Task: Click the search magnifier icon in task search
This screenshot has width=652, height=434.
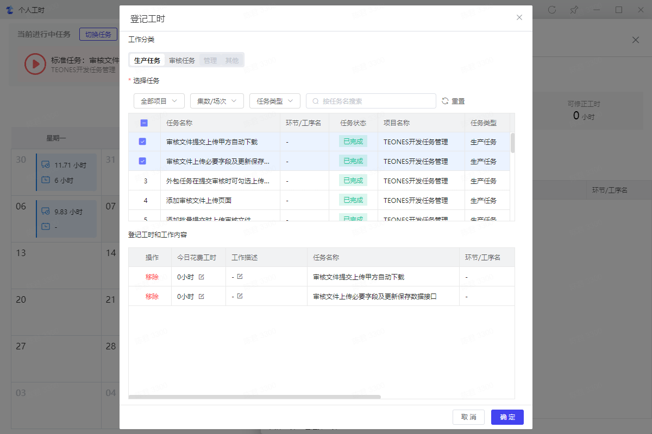Action: click(315, 101)
